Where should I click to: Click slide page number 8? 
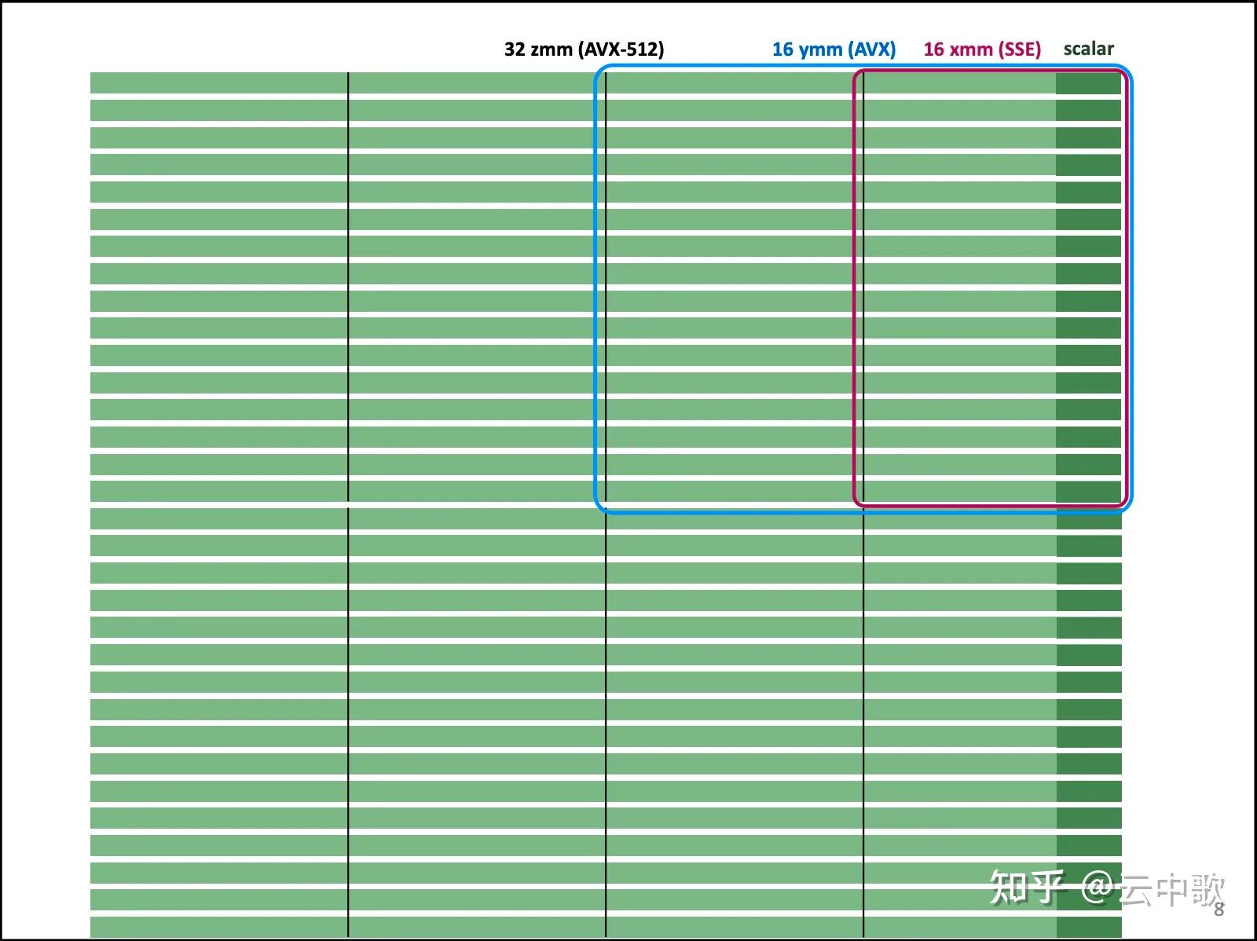click(1219, 910)
